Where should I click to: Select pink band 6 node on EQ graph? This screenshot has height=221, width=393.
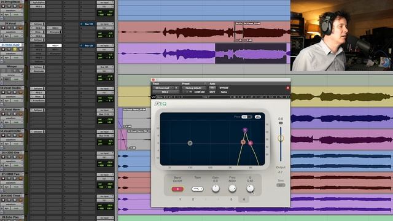pyautogui.click(x=251, y=143)
